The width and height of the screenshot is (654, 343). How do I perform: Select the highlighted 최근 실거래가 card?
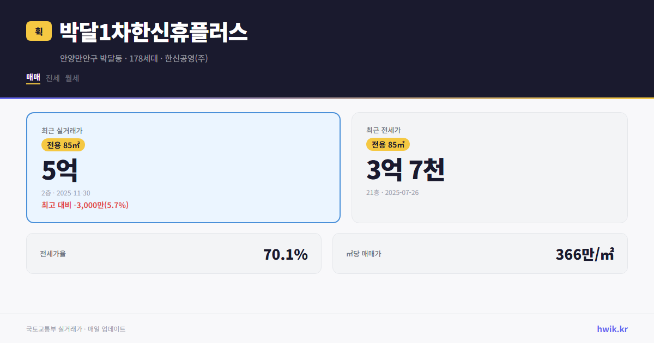pos(183,167)
